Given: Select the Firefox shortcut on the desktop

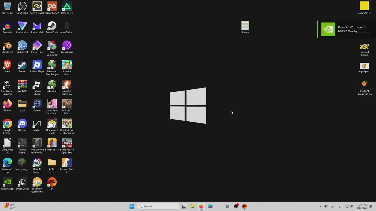Looking at the screenshot, I should 7,106.
